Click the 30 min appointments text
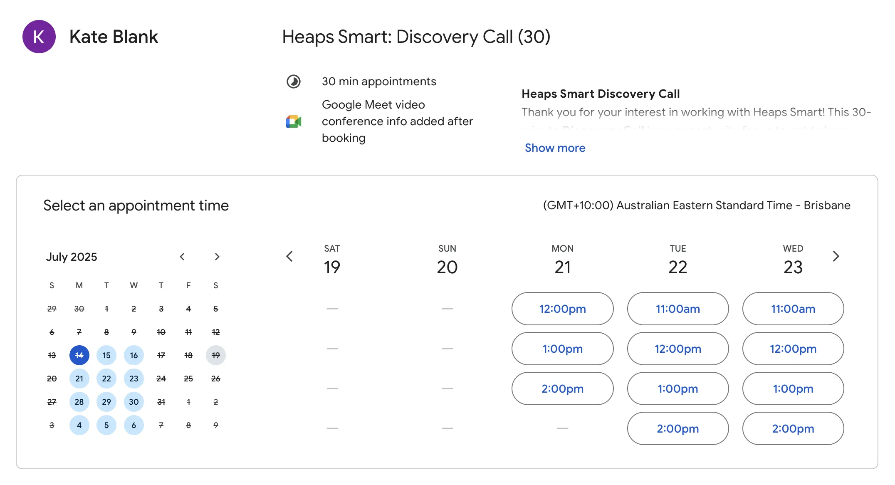895x485 pixels. click(379, 82)
